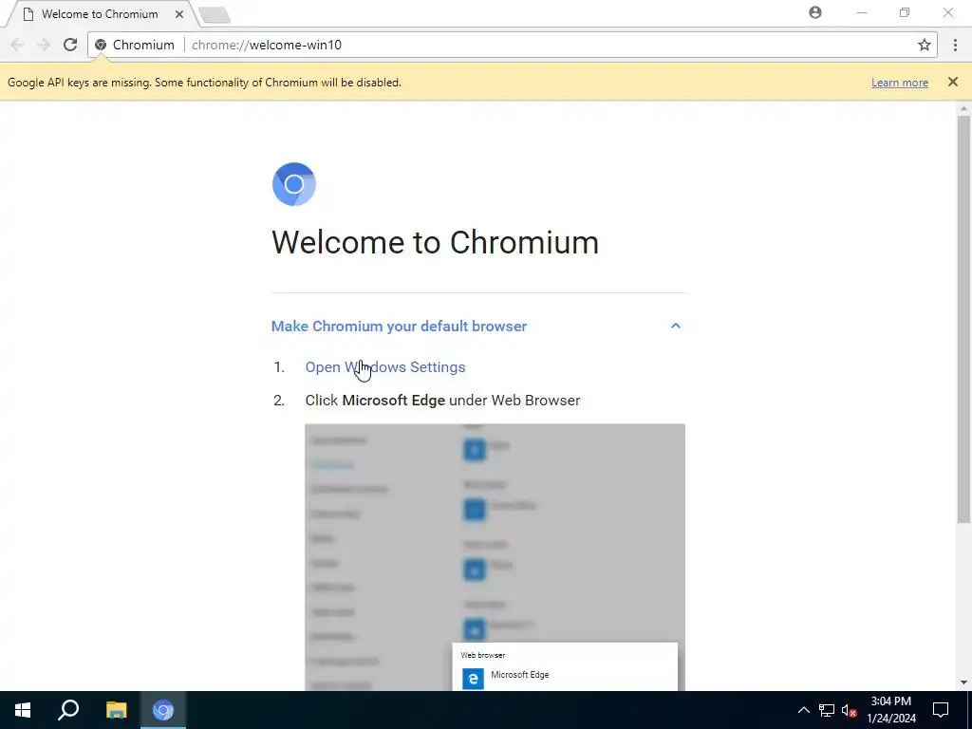This screenshot has width=972, height=729.
Task: Open the Chromium three-dot menu
Action: coord(955,45)
